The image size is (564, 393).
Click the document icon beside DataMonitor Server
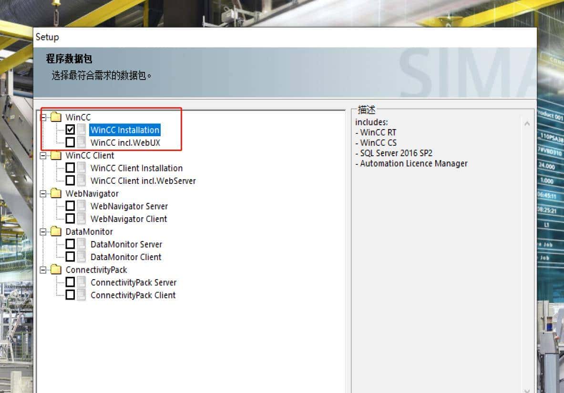tap(82, 244)
